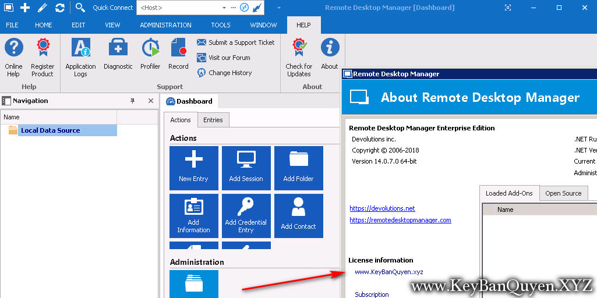Click the Add Credential Entry tile
The height and width of the screenshot is (298, 597).
[246, 216]
